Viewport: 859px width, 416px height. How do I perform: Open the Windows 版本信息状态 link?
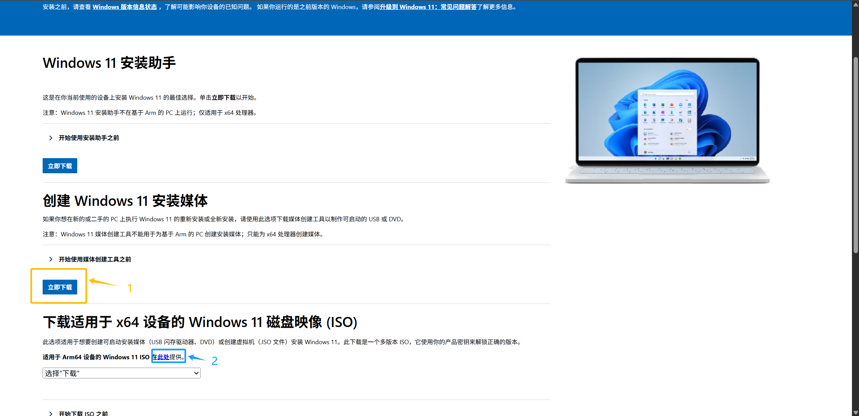coord(125,7)
